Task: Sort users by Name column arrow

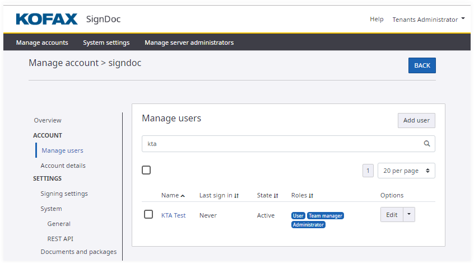Action: coord(183,196)
